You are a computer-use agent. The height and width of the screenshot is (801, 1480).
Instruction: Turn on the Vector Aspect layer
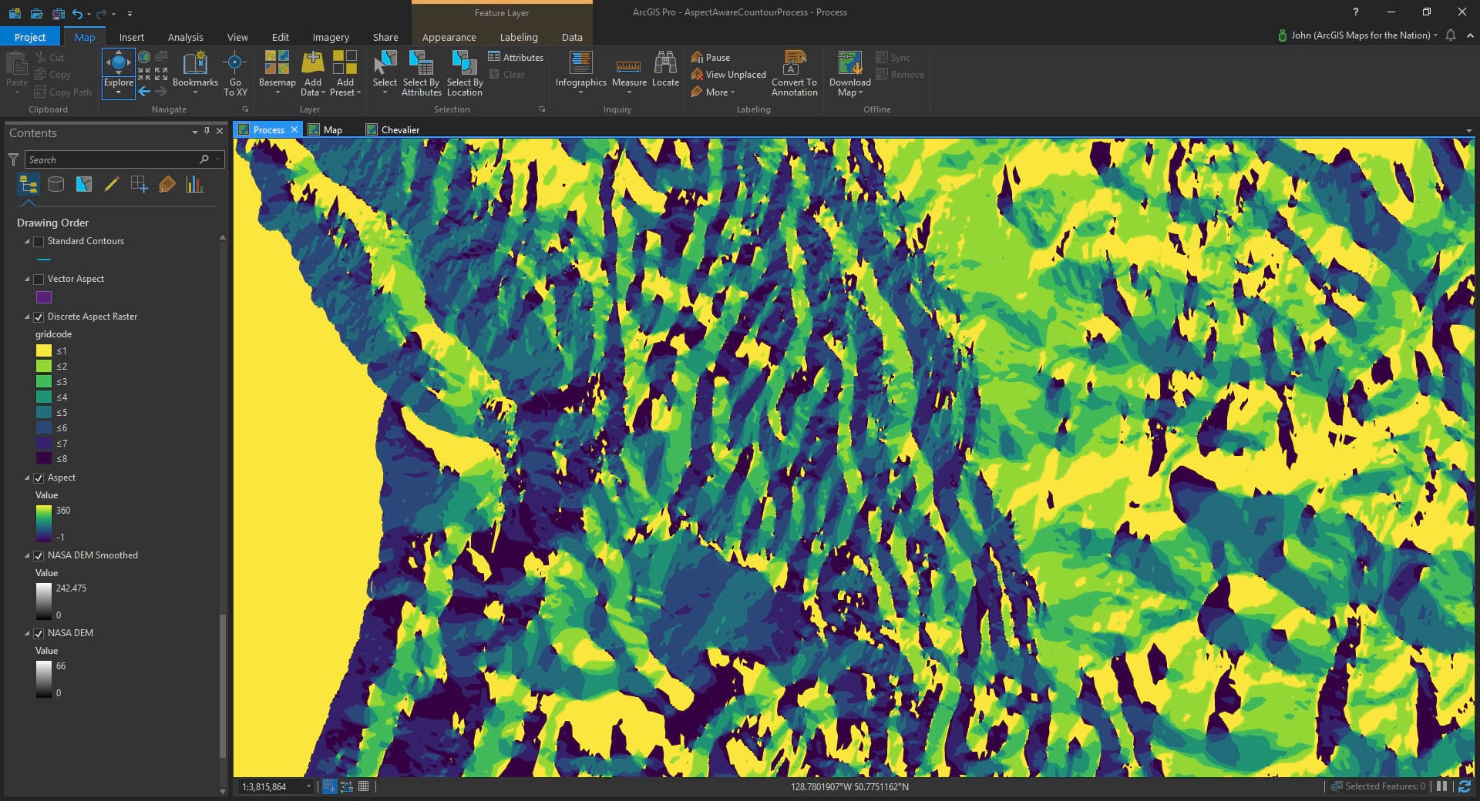click(39, 280)
